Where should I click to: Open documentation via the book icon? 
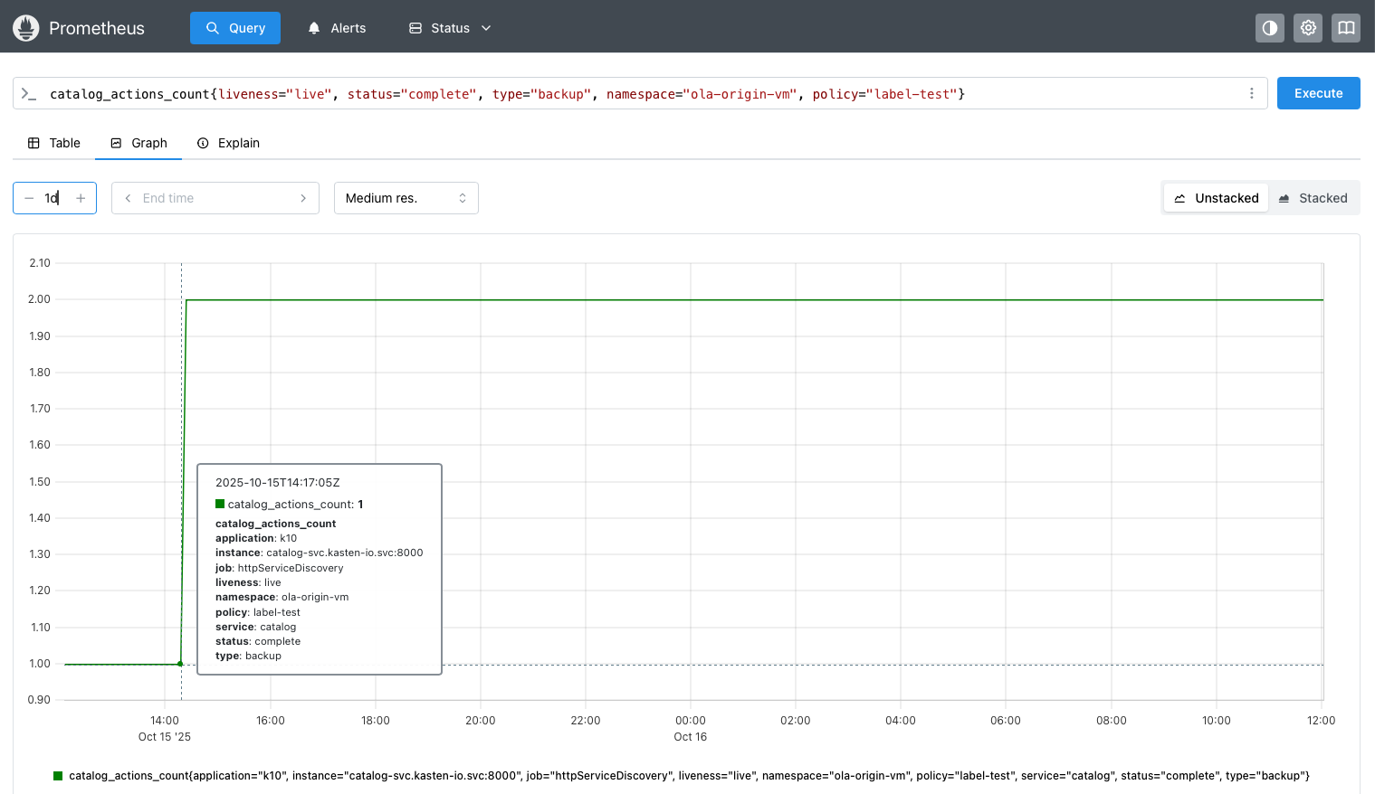coord(1346,28)
